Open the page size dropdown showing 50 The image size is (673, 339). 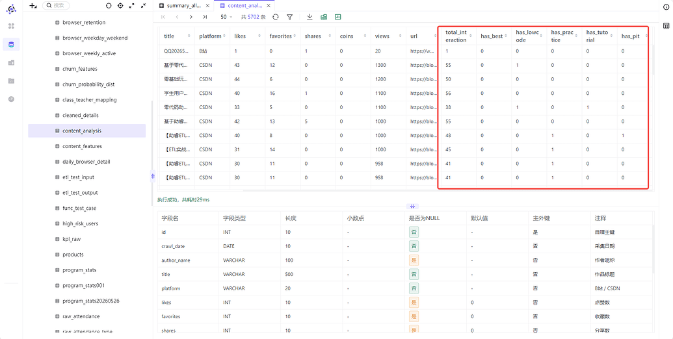pyautogui.click(x=226, y=17)
